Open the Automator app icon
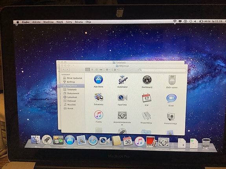The image size is (226, 169). point(123,80)
